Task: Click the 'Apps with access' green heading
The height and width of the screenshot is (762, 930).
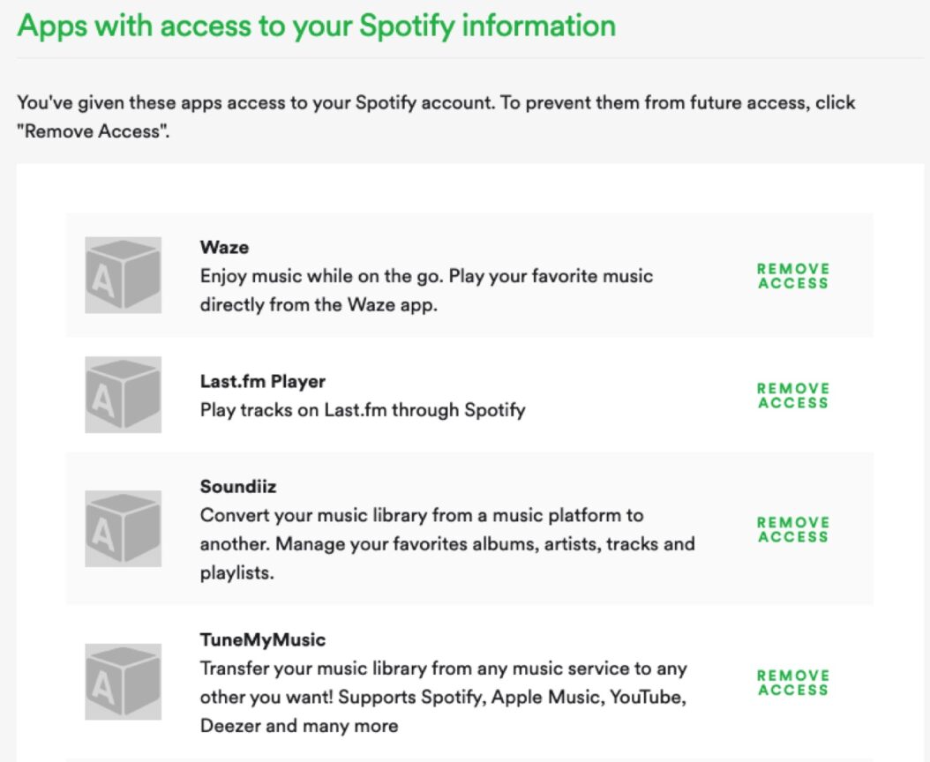Action: coord(316,25)
